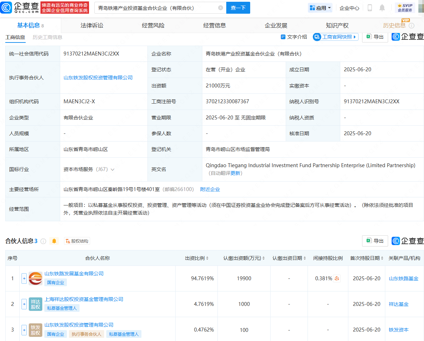The width and height of the screenshot is (424, 341).
Task: Click 私募基金管理人 tag under 上海祥达
Action: [62, 308]
